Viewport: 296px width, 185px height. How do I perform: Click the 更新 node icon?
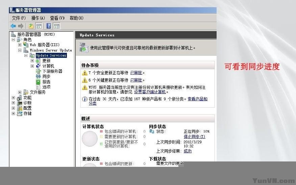coord(38,61)
